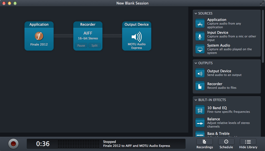Collapse the SOURCES section
The image size is (265, 151).
coord(196,13)
